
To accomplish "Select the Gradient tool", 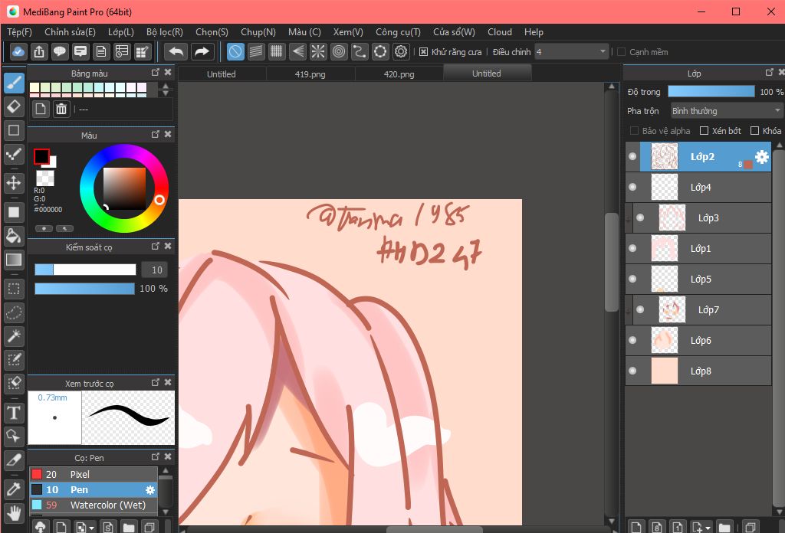I will tap(14, 260).
